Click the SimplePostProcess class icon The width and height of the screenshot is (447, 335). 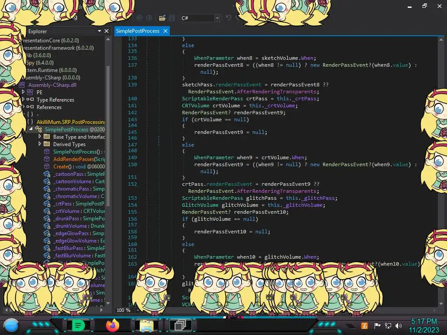pos(38,129)
